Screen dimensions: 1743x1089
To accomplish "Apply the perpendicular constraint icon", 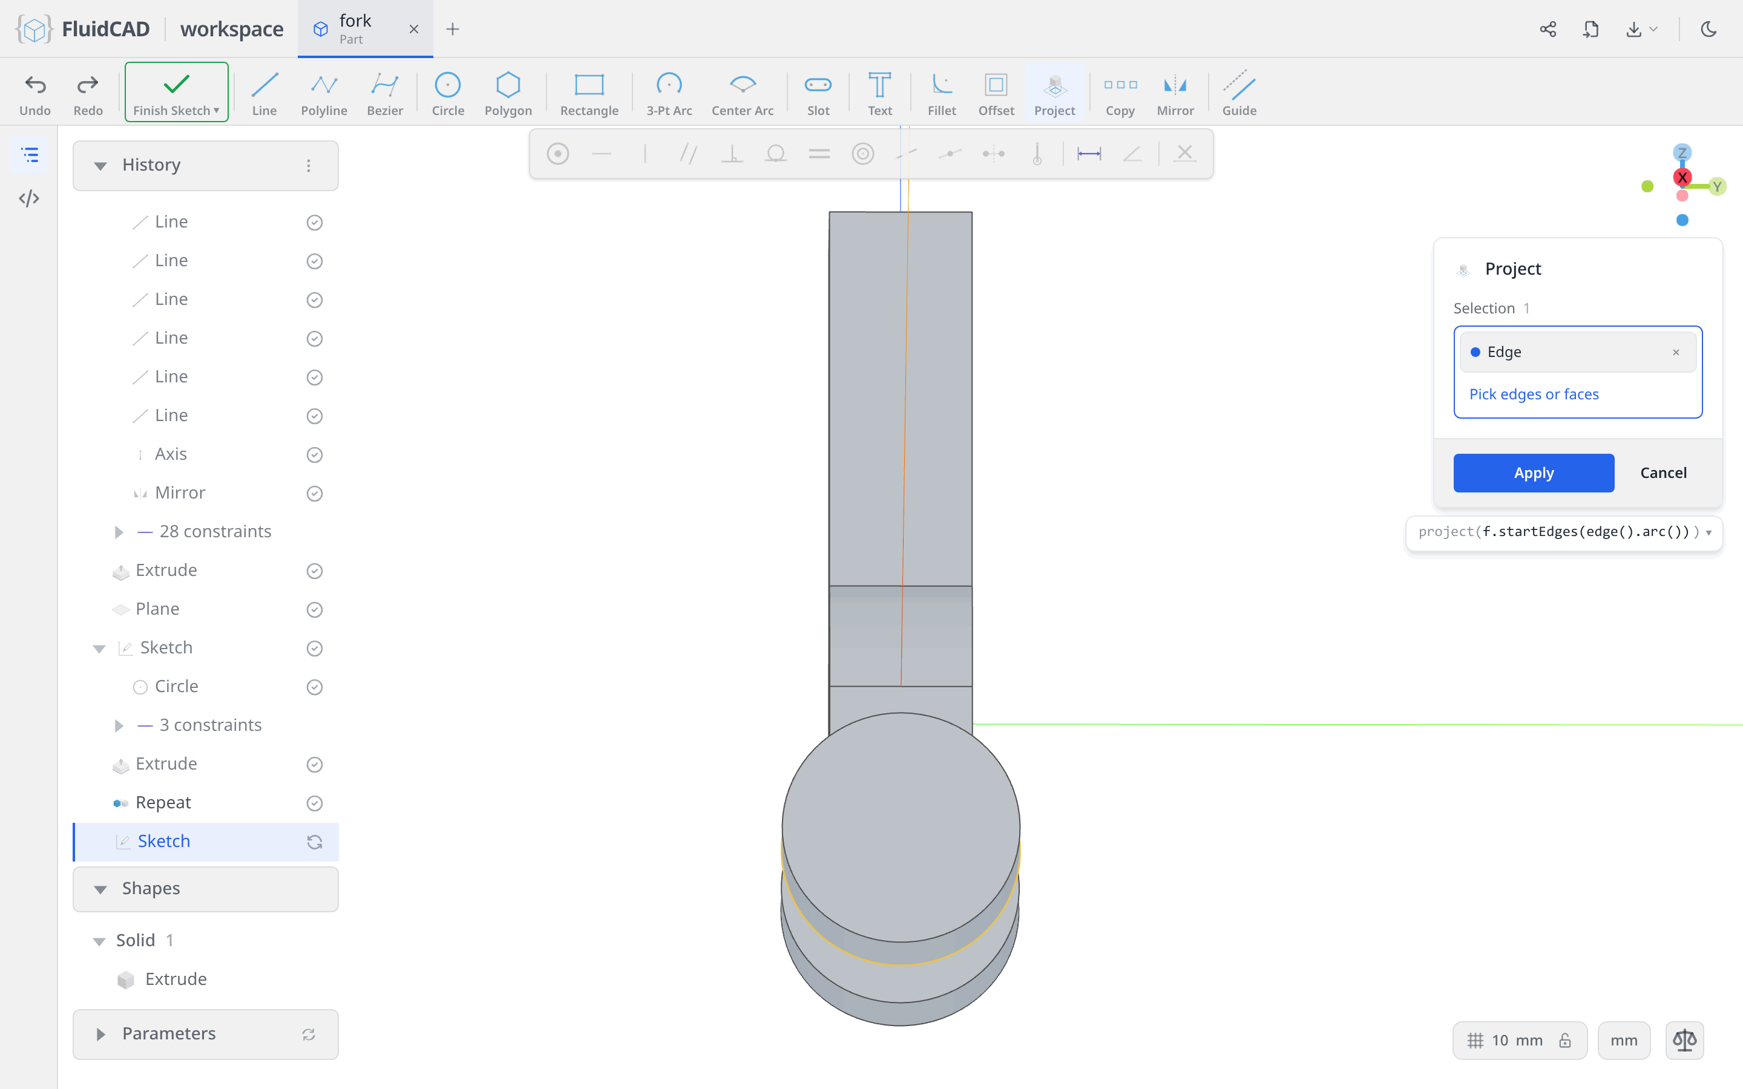I will pyautogui.click(x=732, y=154).
